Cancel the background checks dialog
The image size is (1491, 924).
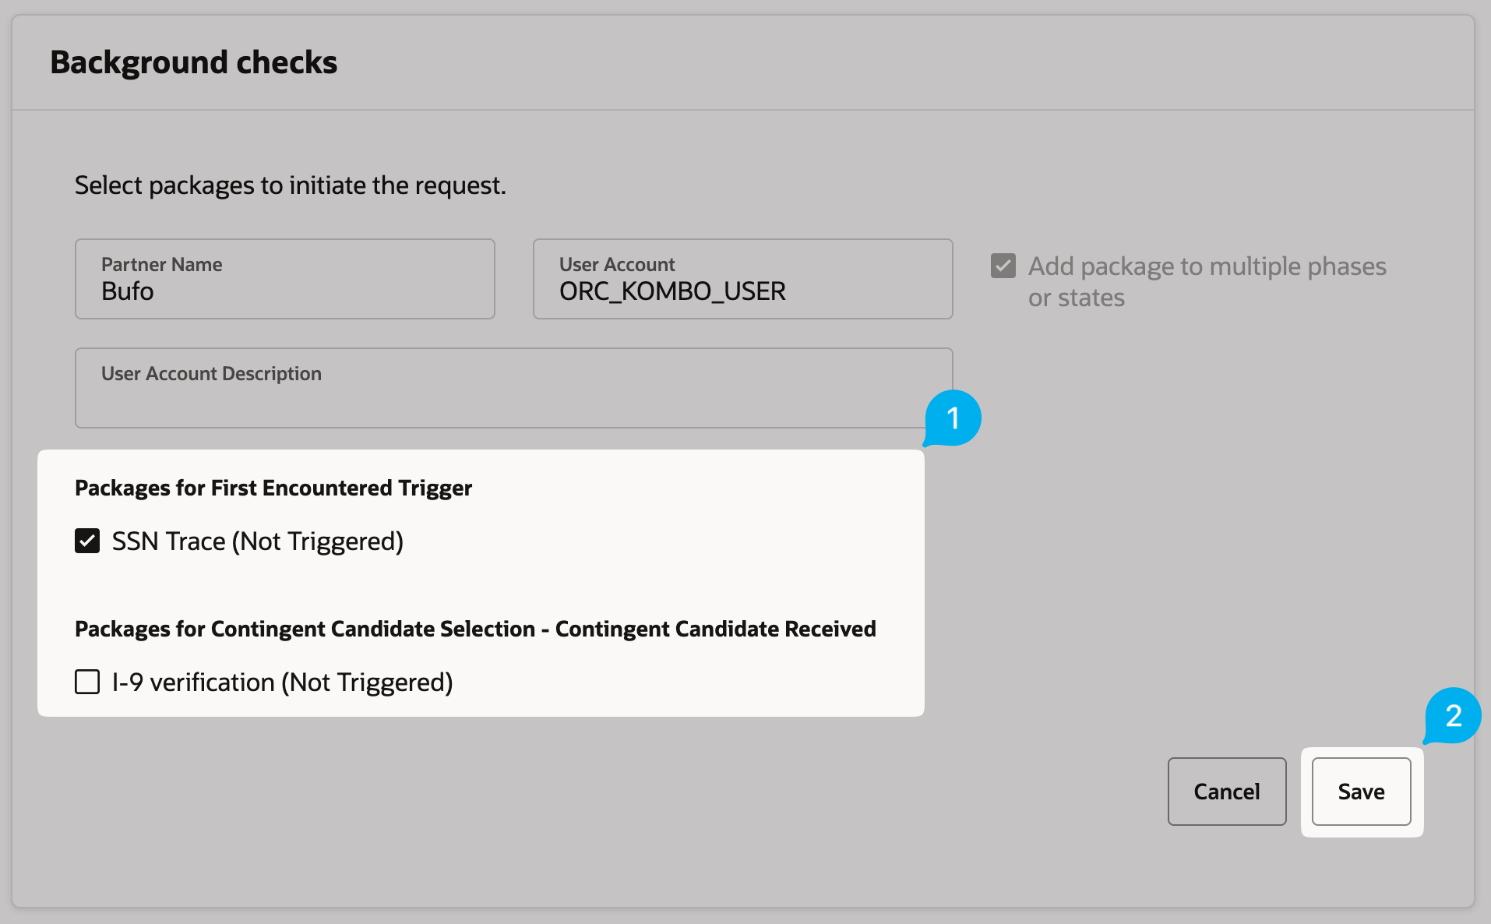point(1227,792)
